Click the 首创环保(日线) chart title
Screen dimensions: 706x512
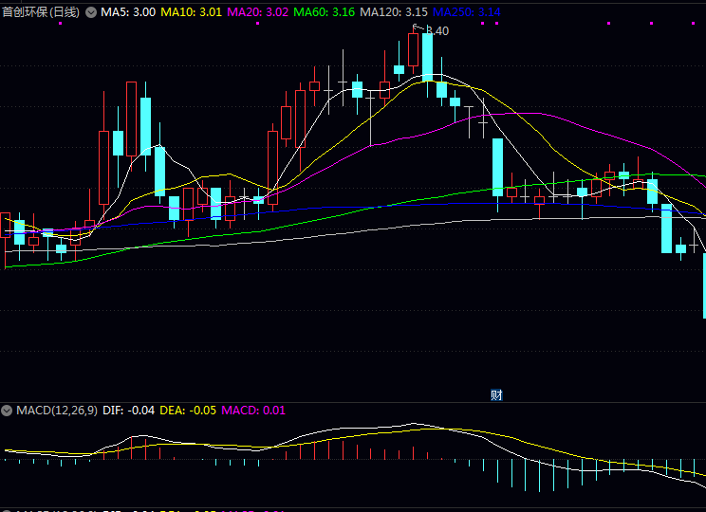click(41, 12)
